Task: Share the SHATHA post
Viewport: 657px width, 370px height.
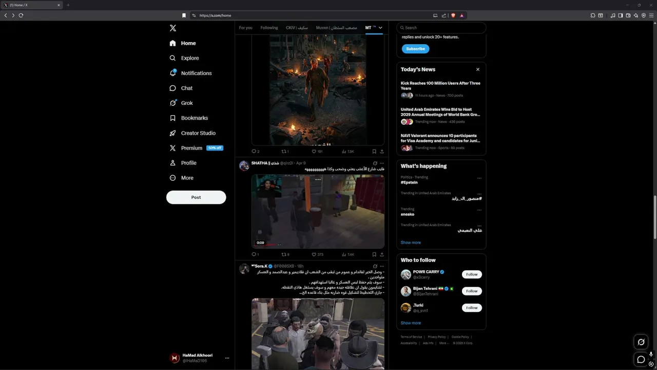Action: 382,254
